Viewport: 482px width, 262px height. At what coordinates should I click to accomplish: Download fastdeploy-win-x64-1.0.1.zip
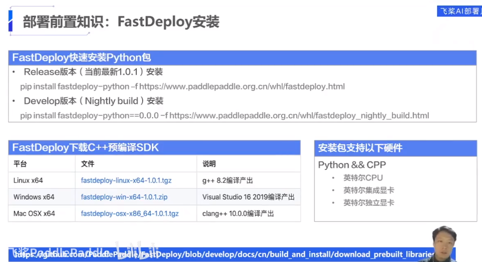point(124,197)
